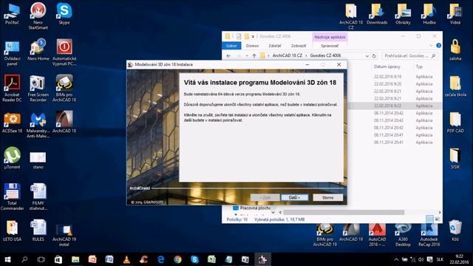Select Nástroje aplikácií ribbon header
Image resolution: width=473 pixels, height=266 pixels.
coord(330,37)
